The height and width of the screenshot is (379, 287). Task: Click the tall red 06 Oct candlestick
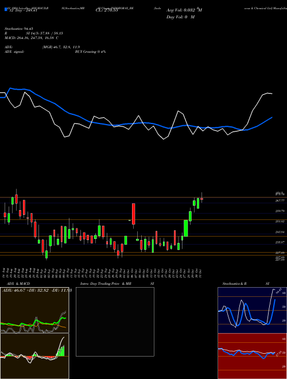pyautogui.click(x=133, y=214)
